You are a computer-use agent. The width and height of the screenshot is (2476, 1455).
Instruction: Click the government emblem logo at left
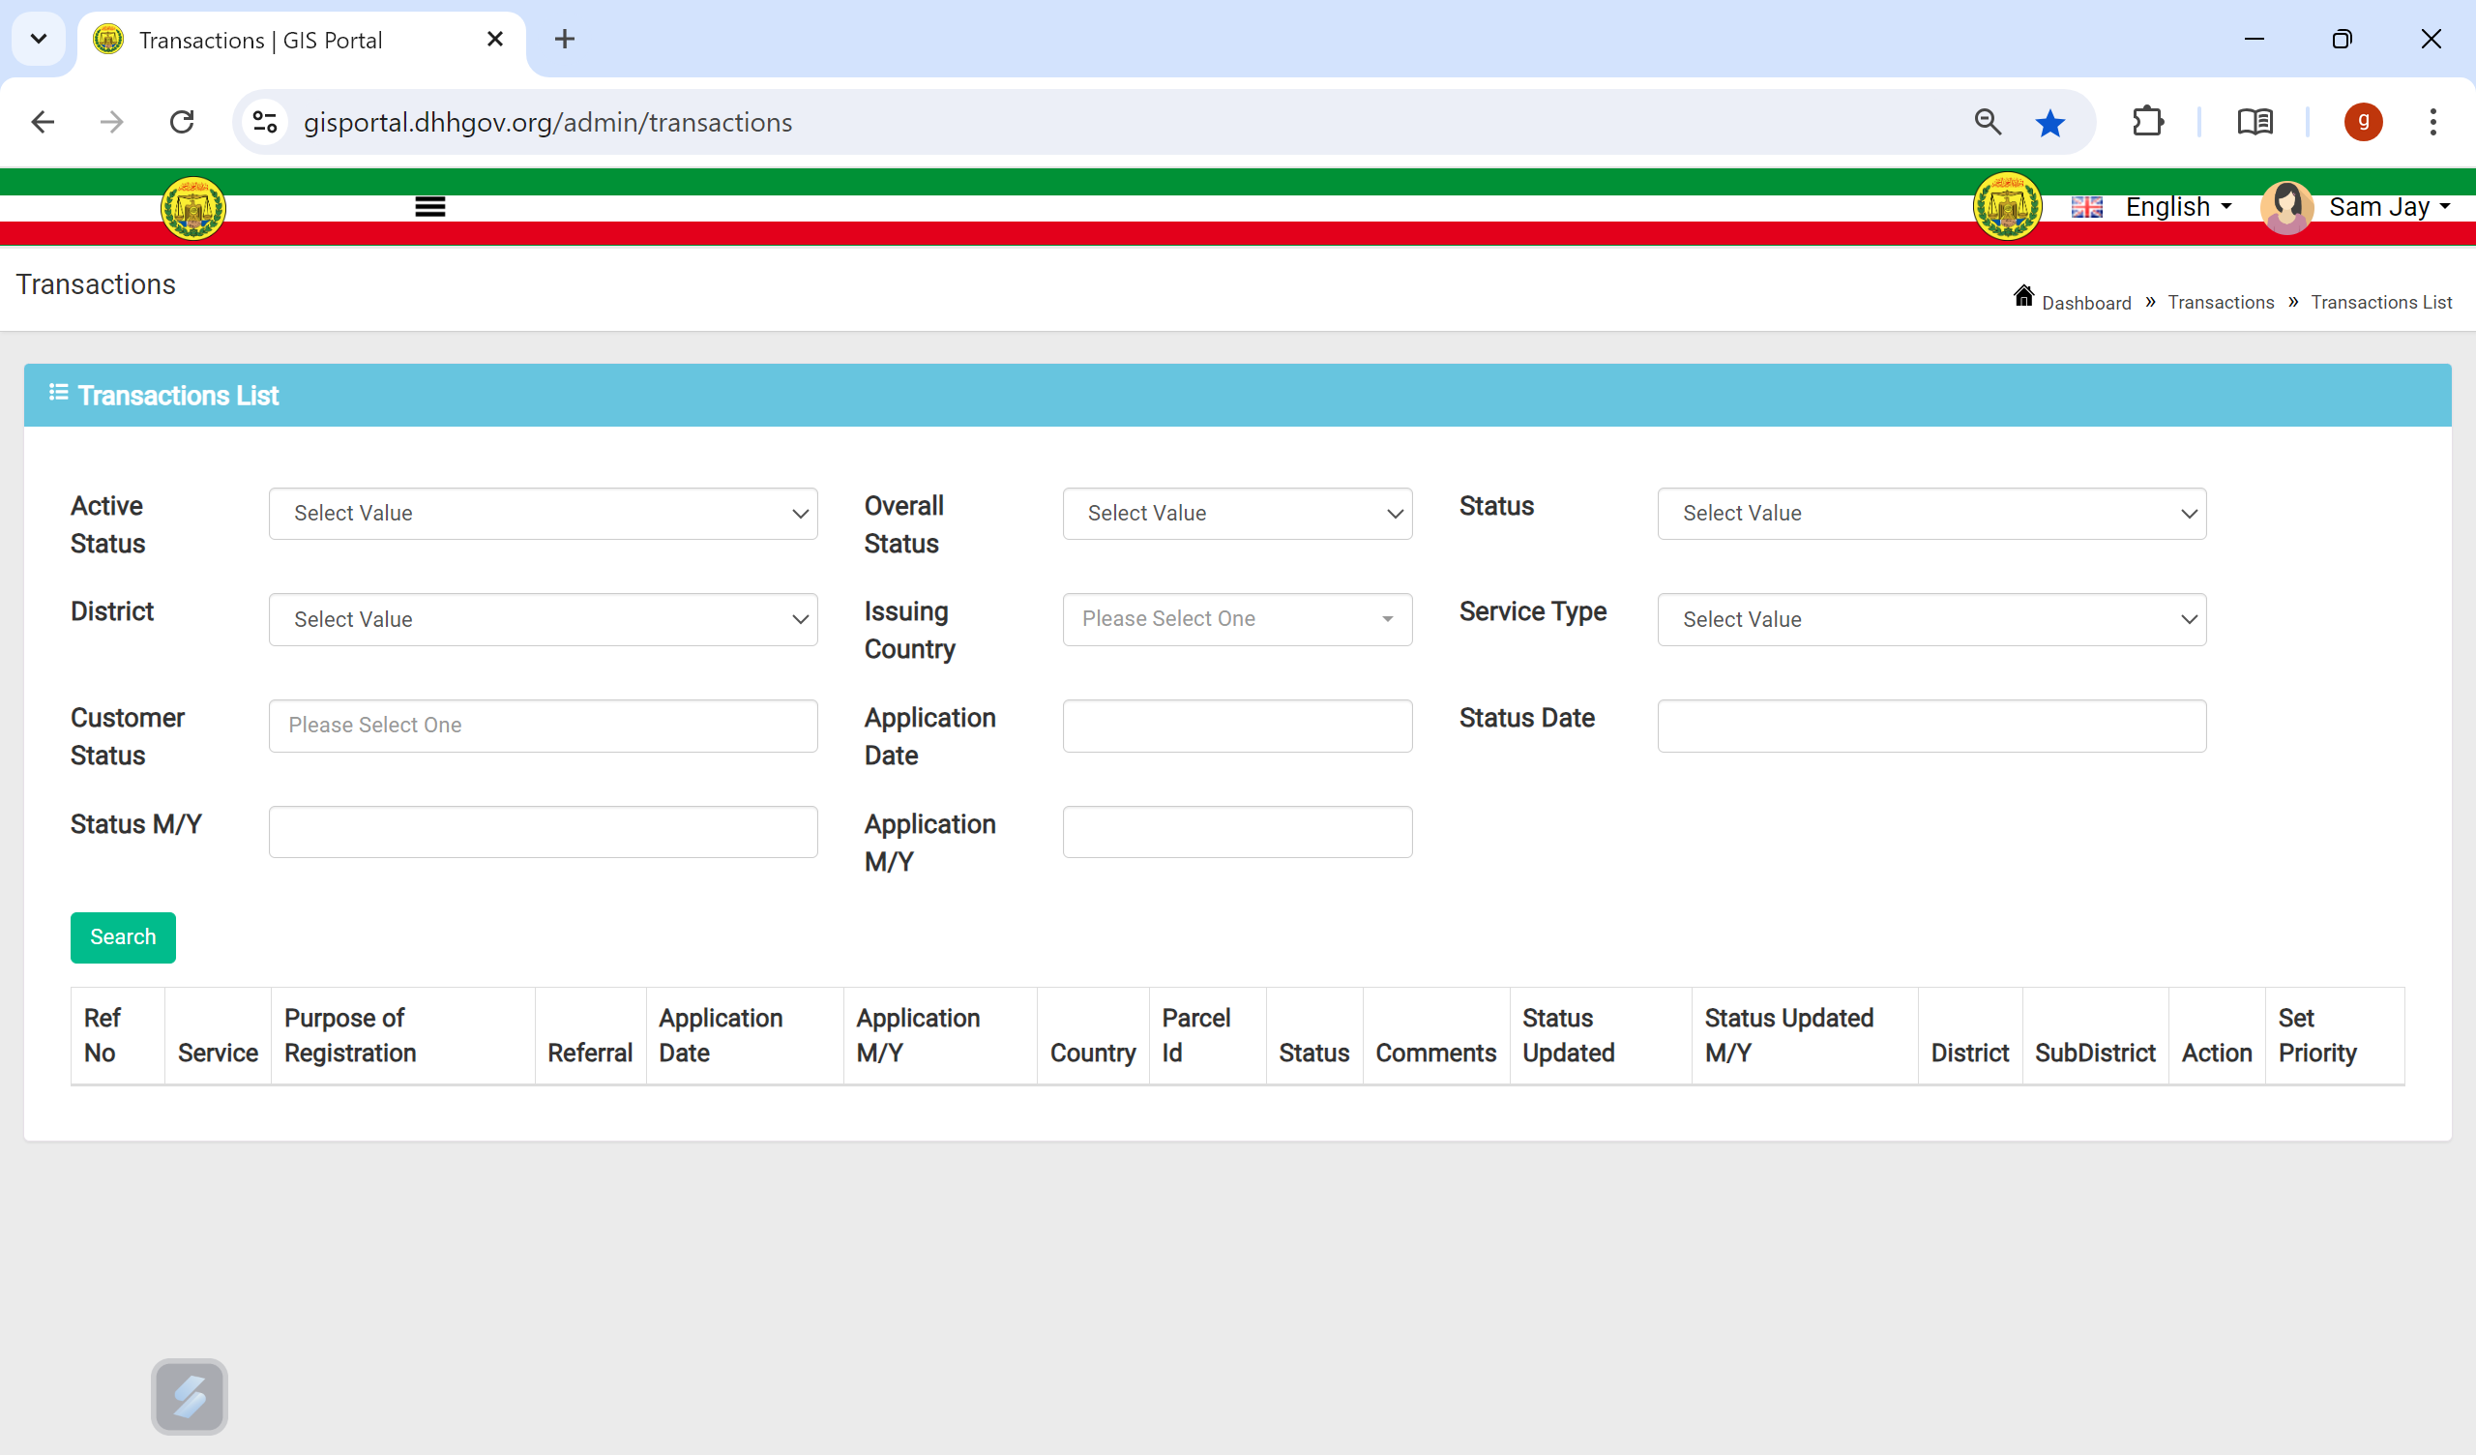(x=193, y=207)
